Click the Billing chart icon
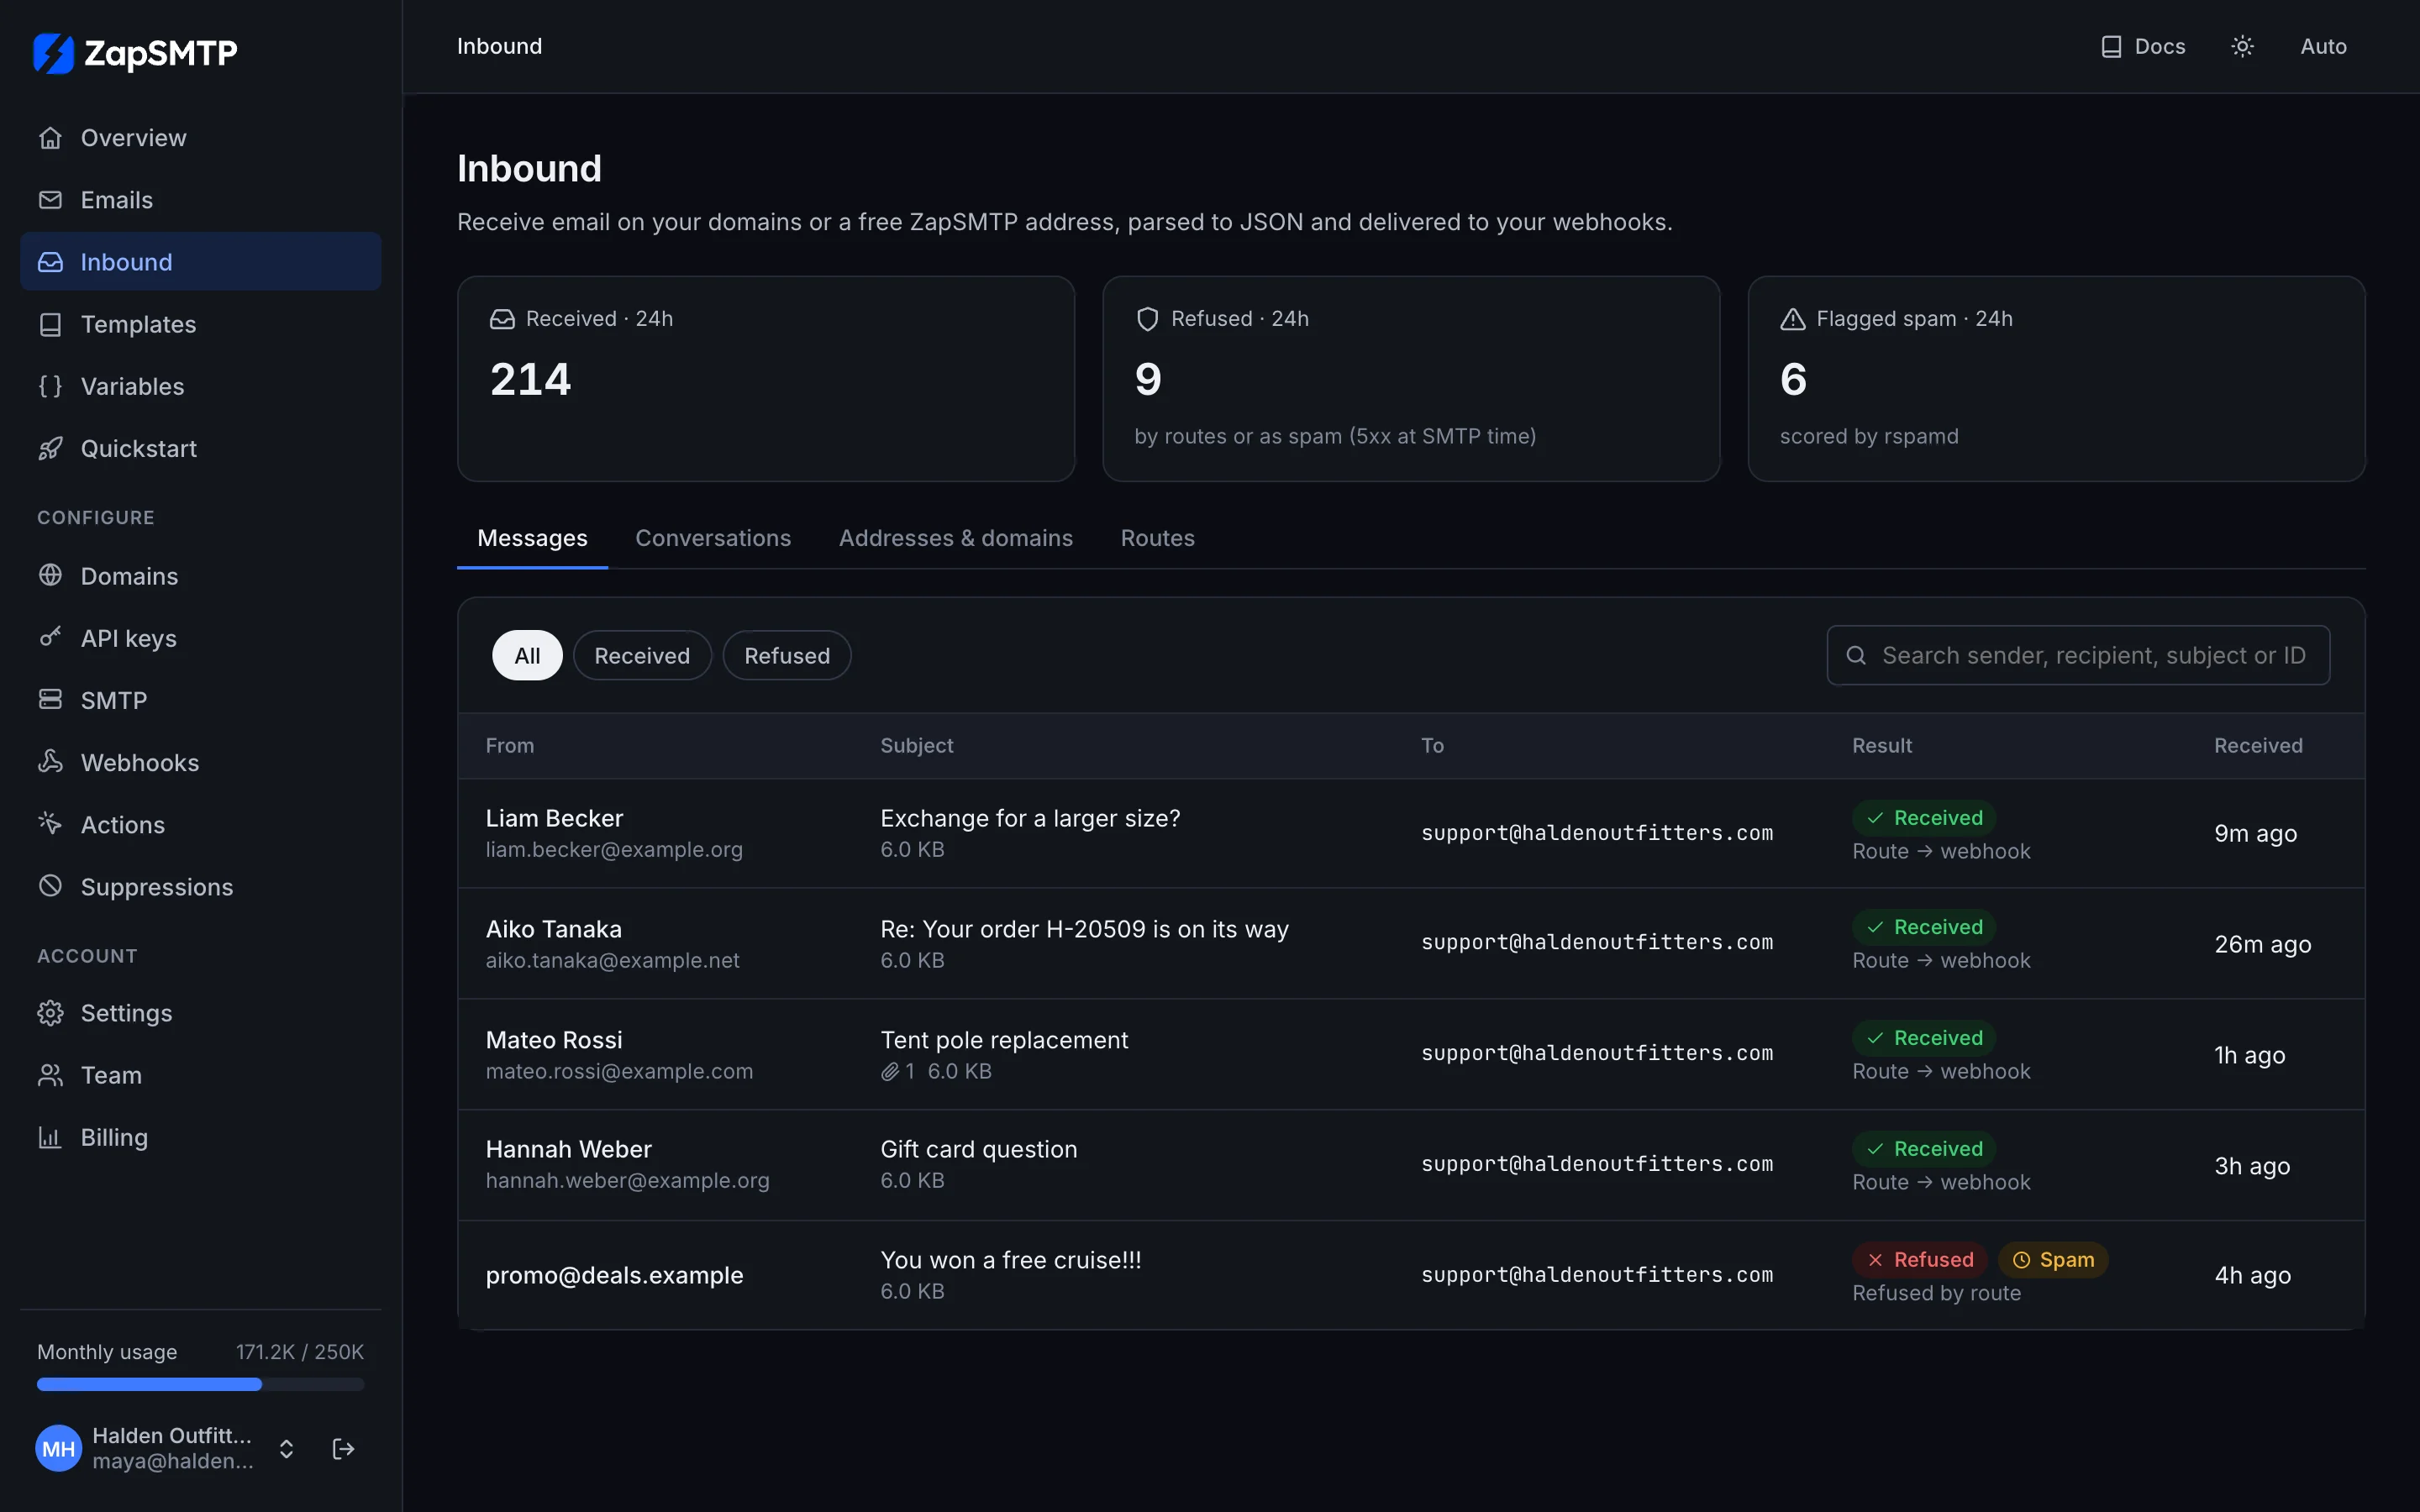Image resolution: width=2420 pixels, height=1512 pixels. pyautogui.click(x=50, y=1137)
